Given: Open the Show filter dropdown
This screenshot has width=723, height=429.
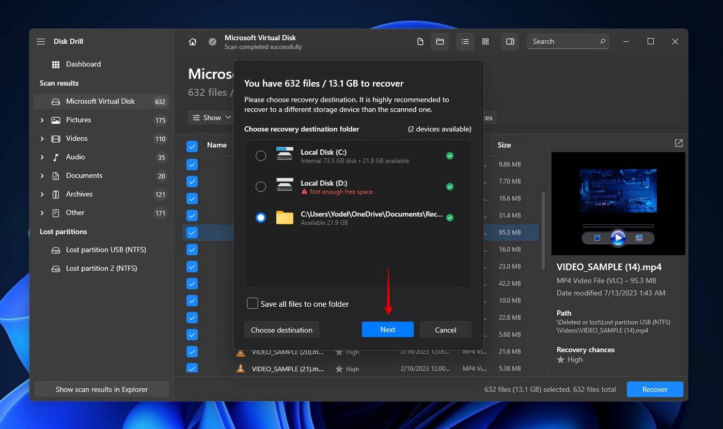Looking at the screenshot, I should click(211, 118).
